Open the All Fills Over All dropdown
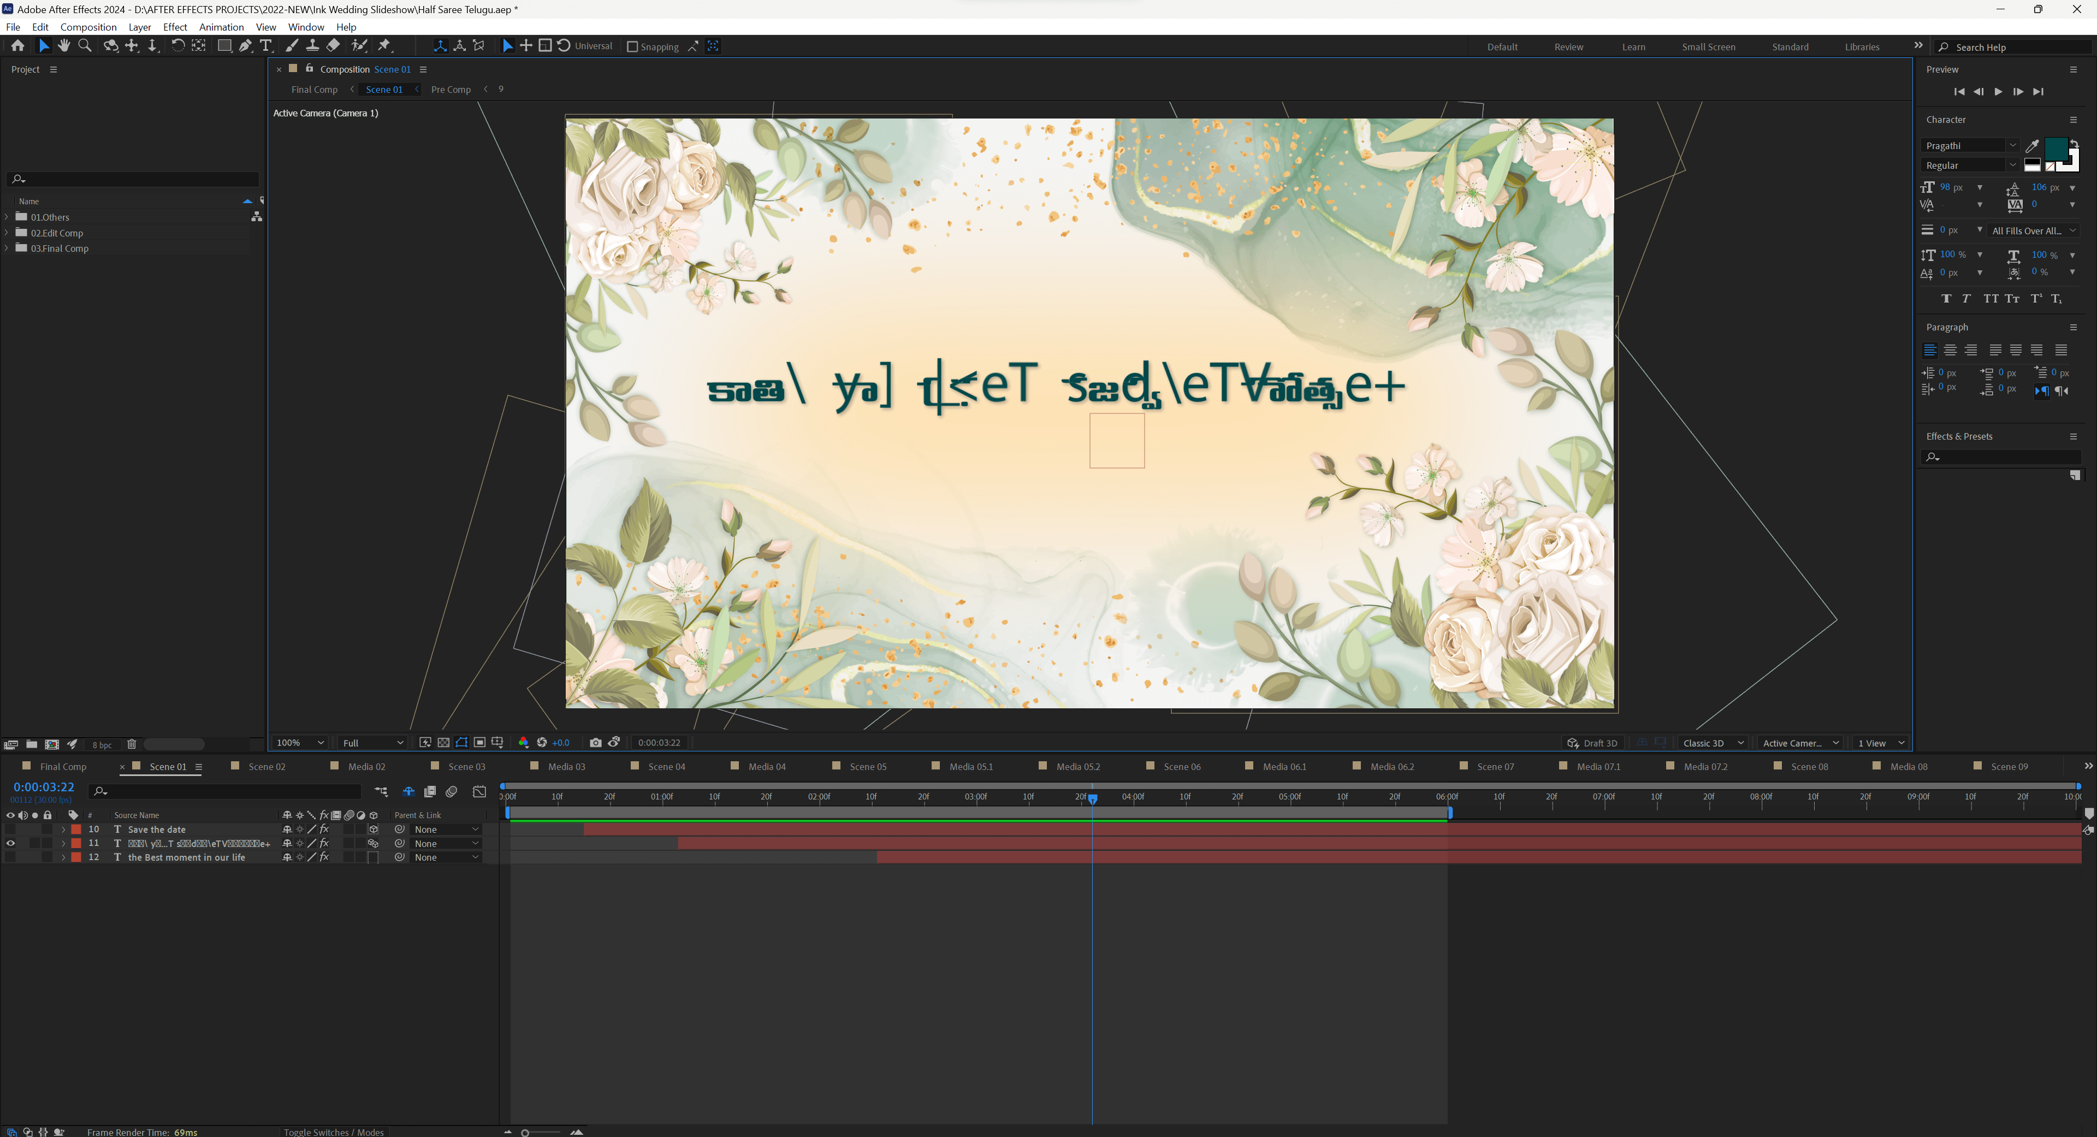The image size is (2097, 1137). (2034, 230)
